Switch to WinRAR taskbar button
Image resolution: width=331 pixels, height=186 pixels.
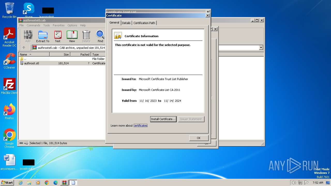[64, 183]
